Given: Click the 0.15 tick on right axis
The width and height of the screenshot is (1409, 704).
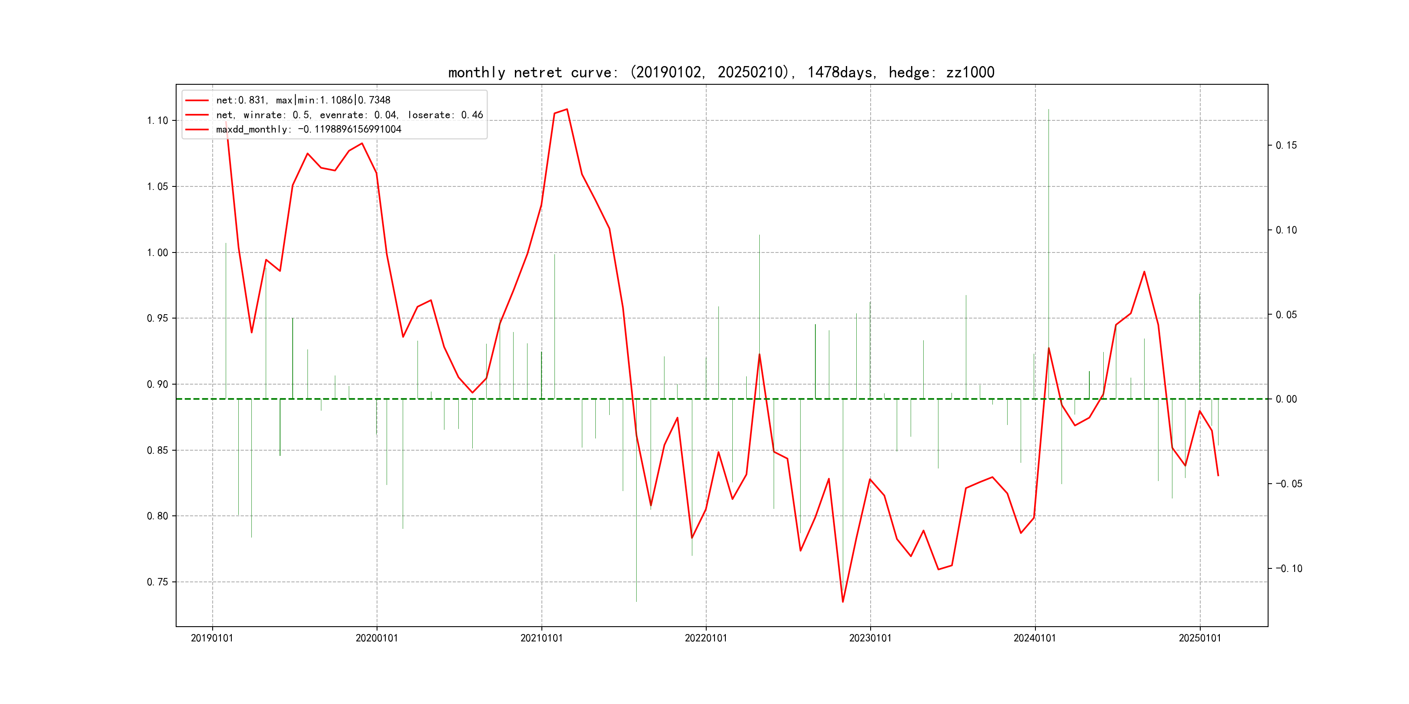Looking at the screenshot, I should click(1286, 146).
